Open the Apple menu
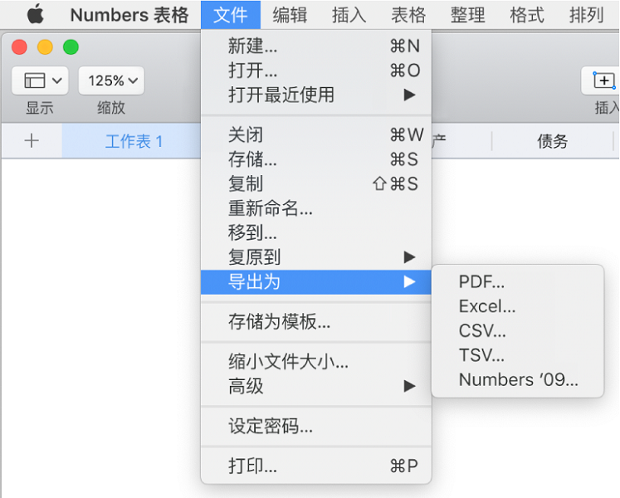 coord(35,15)
